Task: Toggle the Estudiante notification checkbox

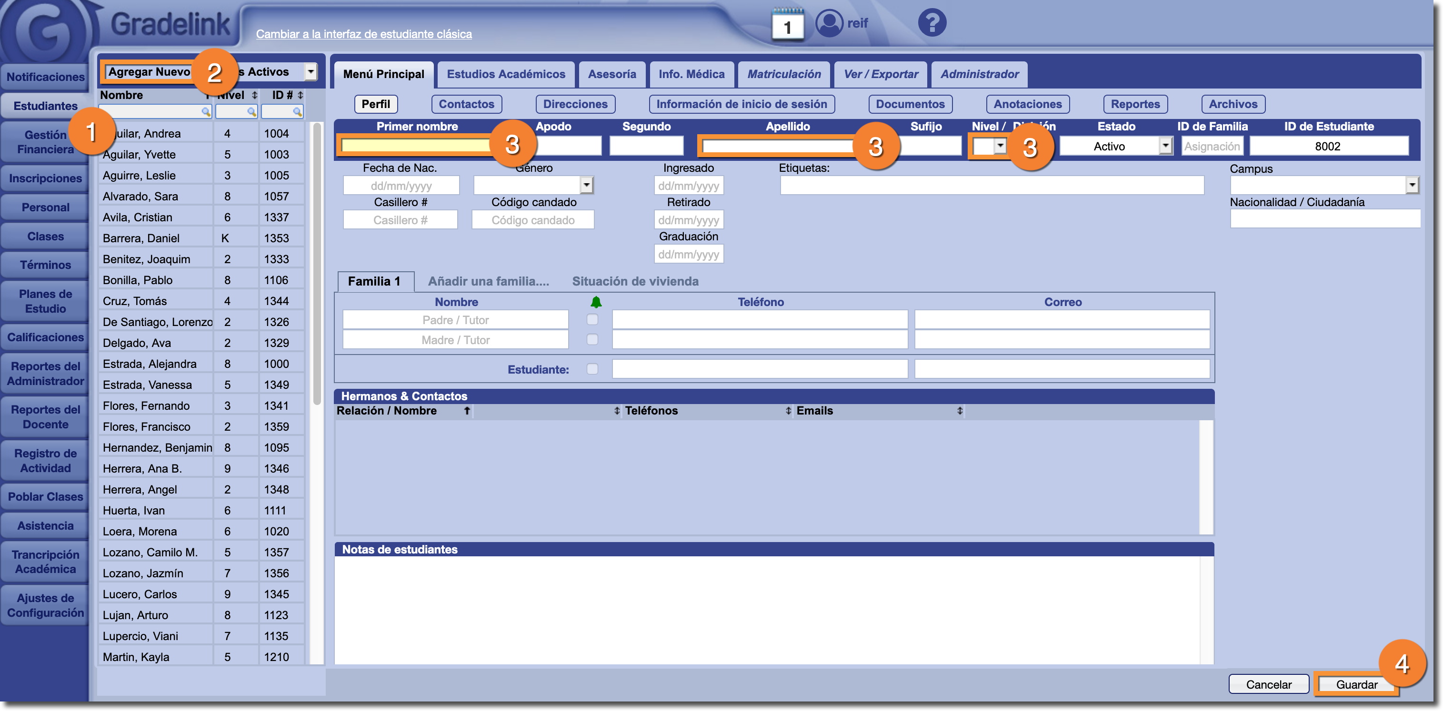Action: pyautogui.click(x=592, y=369)
